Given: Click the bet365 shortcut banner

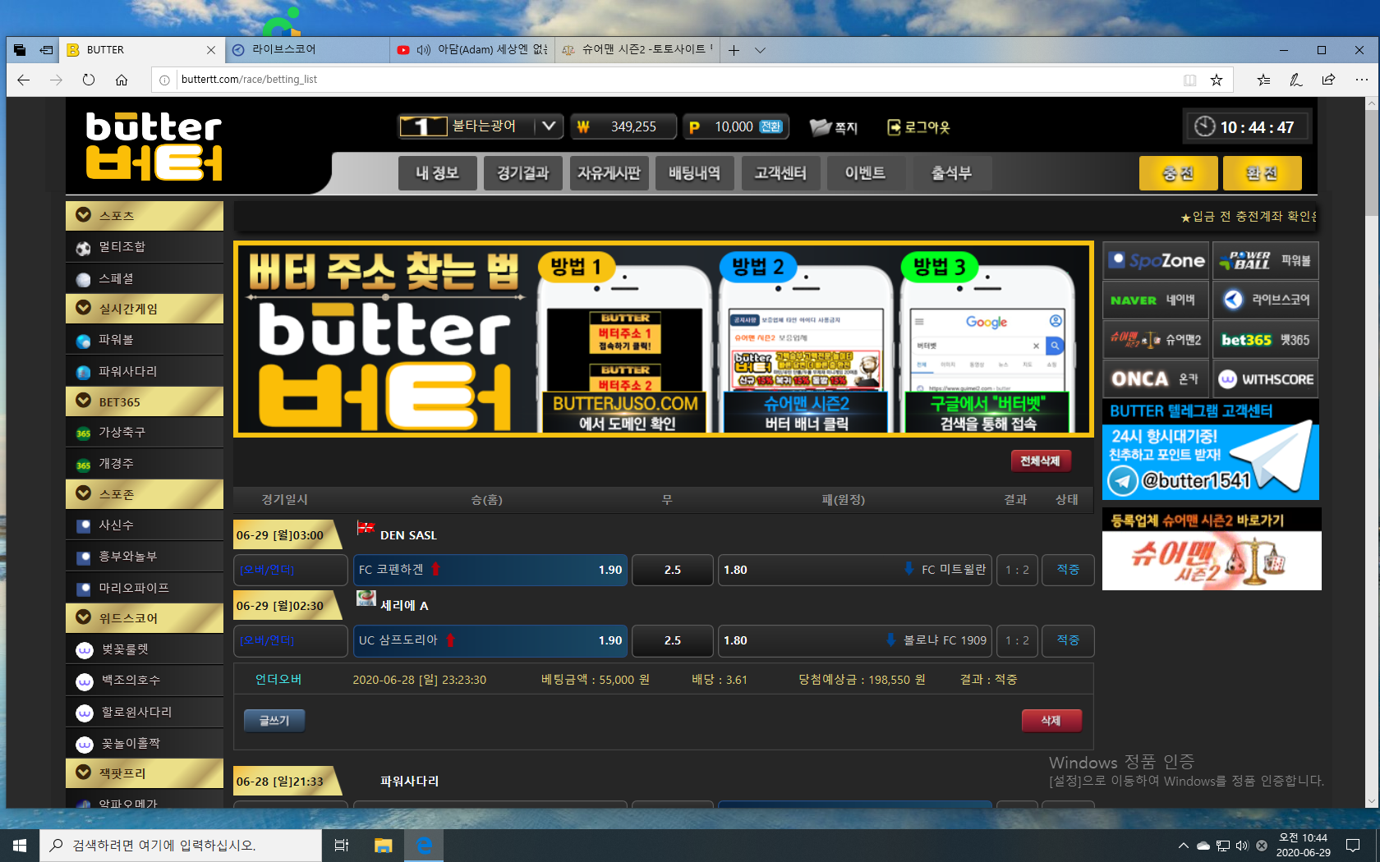Looking at the screenshot, I should point(1265,340).
